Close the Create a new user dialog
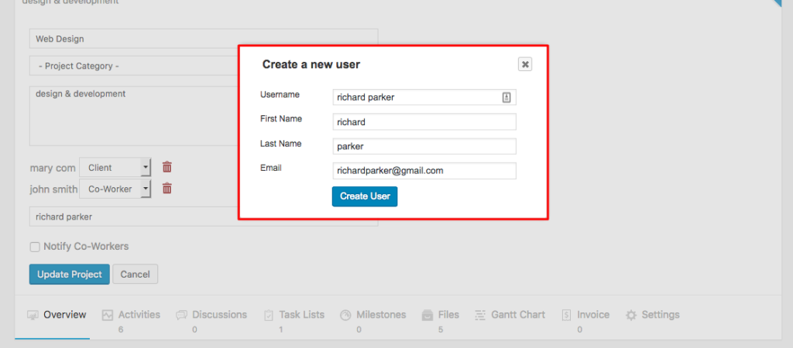The width and height of the screenshot is (793, 348). pyautogui.click(x=525, y=64)
